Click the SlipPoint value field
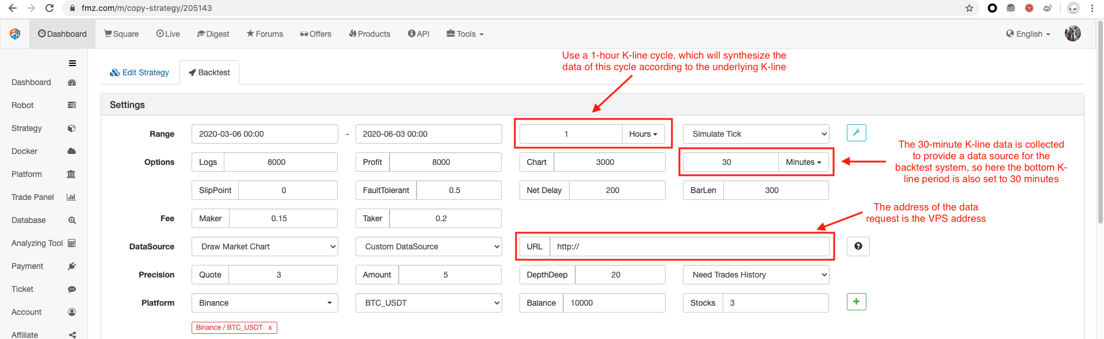The width and height of the screenshot is (1104, 339). click(x=288, y=190)
